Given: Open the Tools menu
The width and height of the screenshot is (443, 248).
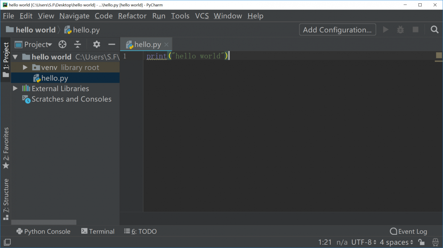Looking at the screenshot, I should (x=180, y=16).
